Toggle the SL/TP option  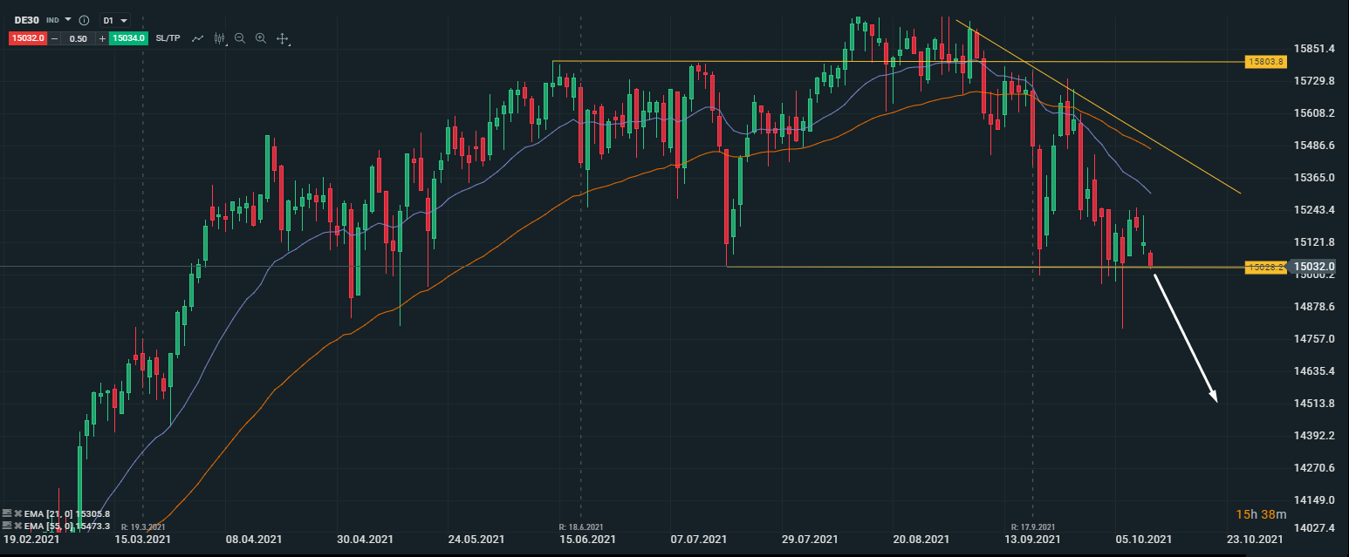pyautogui.click(x=168, y=38)
